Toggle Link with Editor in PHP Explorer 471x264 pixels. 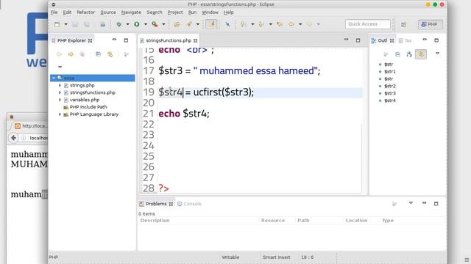pyautogui.click(x=110, y=54)
